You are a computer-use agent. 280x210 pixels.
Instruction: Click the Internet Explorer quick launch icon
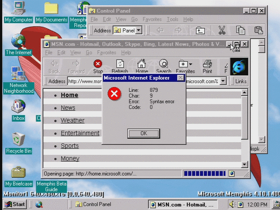pos(39,204)
